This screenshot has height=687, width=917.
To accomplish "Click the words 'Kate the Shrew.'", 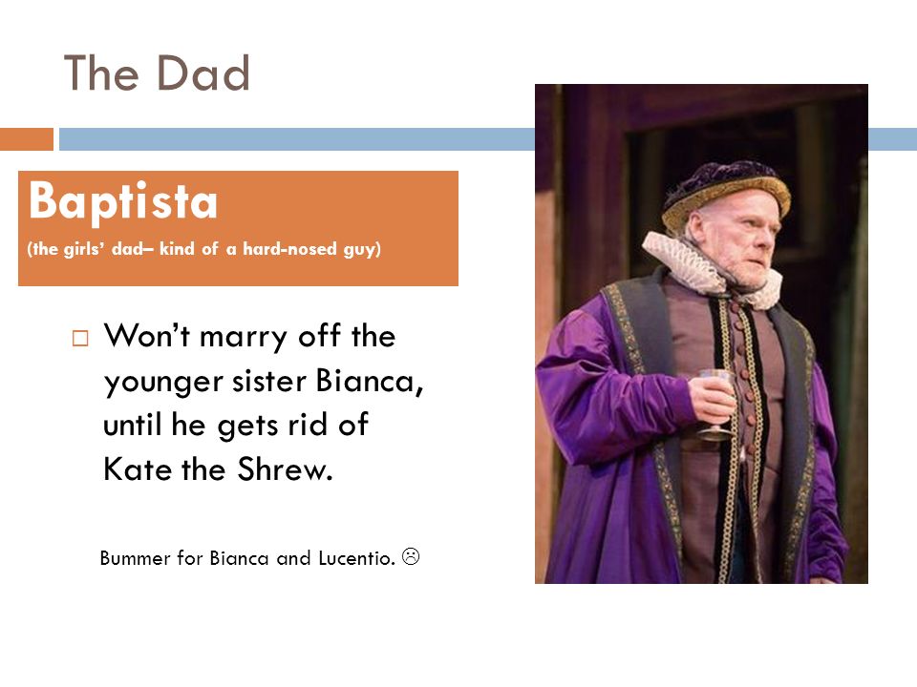I will pyautogui.click(x=218, y=469).
